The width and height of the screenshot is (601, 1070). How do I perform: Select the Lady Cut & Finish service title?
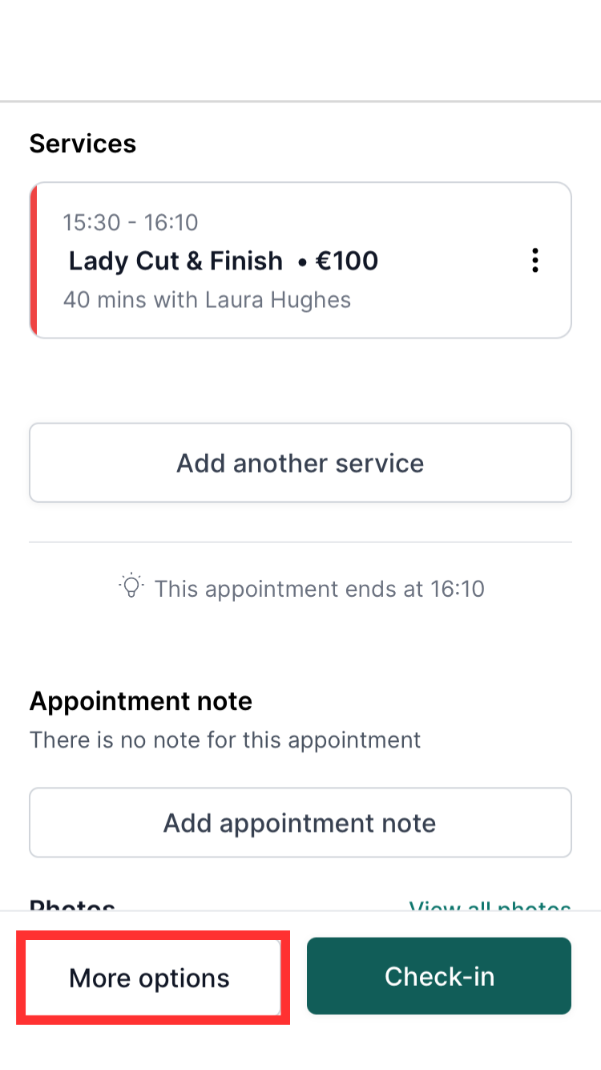[175, 261]
